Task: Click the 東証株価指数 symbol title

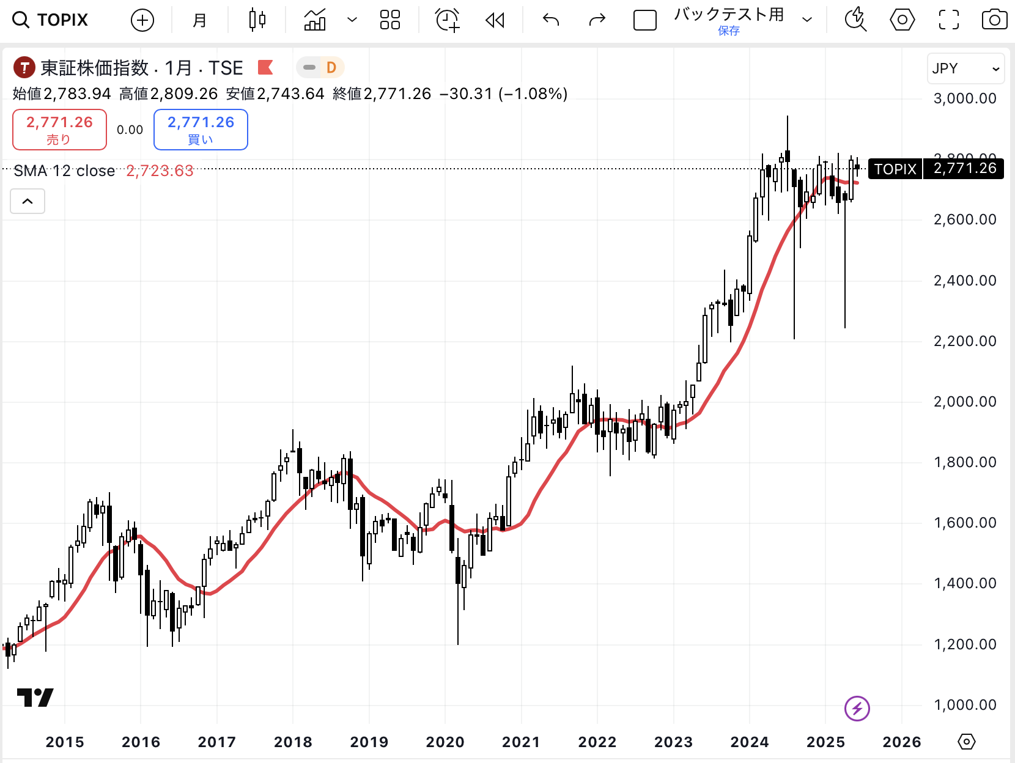Action: 95,68
